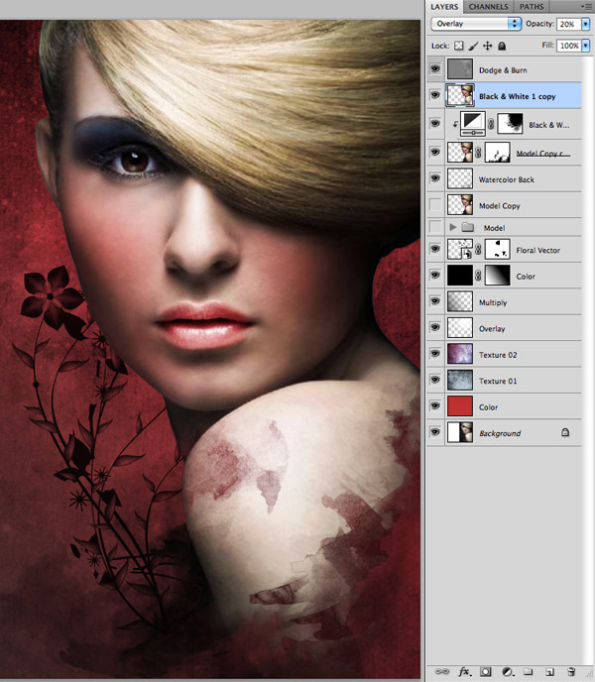Screen dimensions: 595x682
Task: Create a new layer group
Action: tap(528, 671)
